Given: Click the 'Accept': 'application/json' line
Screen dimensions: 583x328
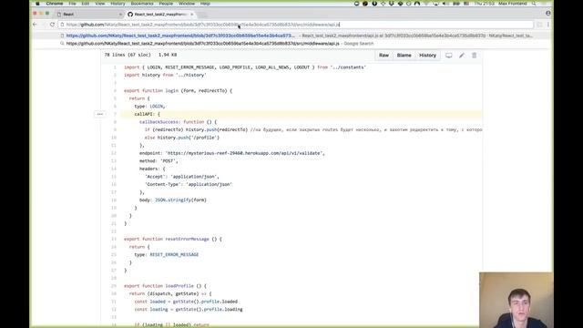Looking at the screenshot, I should (182, 177).
